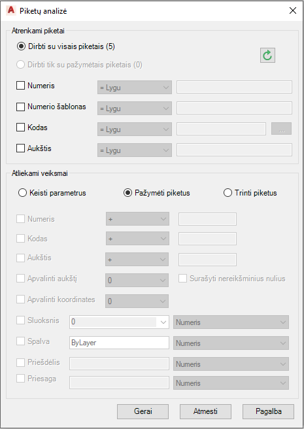Click the Gerai button
This screenshot has height=429, width=304.
(x=143, y=411)
